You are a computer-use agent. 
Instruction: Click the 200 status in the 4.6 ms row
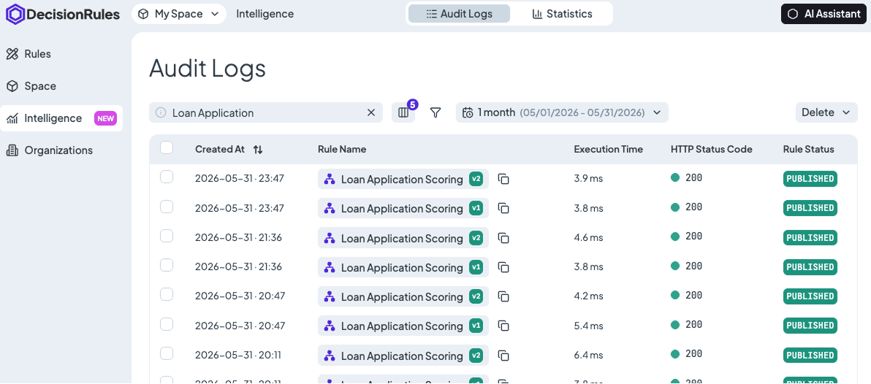[x=687, y=237]
